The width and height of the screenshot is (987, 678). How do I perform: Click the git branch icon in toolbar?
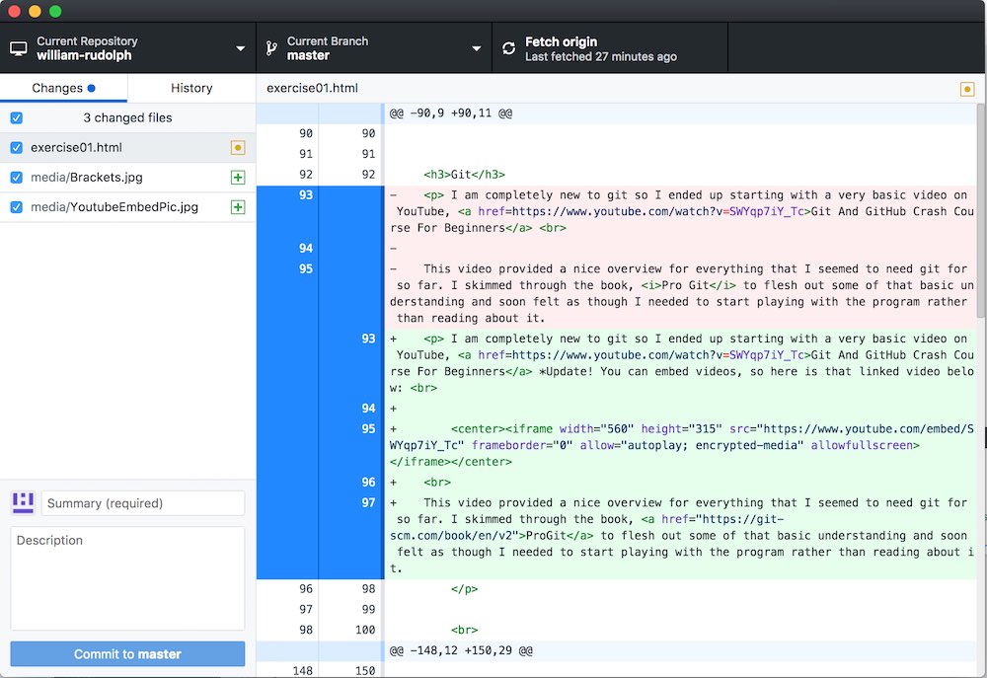click(271, 48)
